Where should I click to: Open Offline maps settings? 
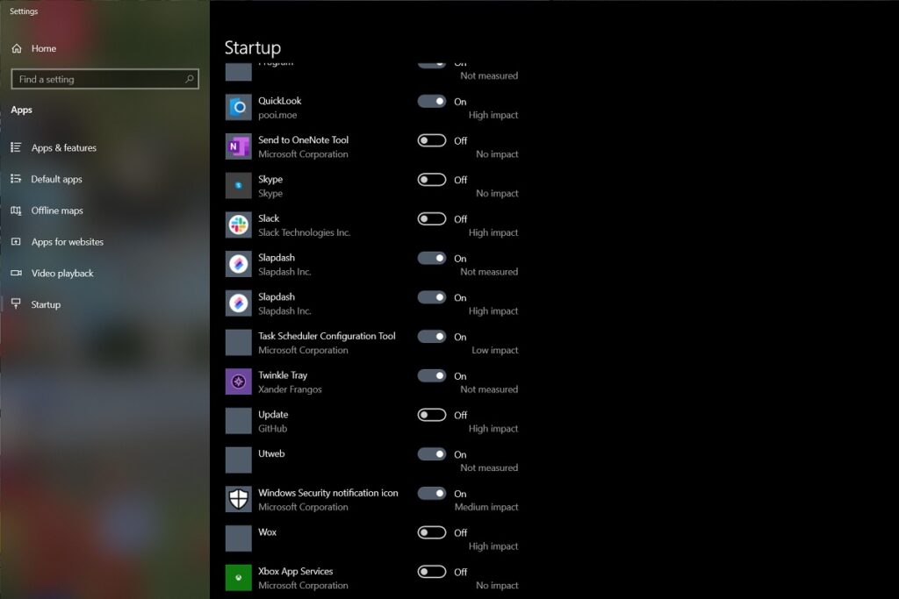coord(57,211)
